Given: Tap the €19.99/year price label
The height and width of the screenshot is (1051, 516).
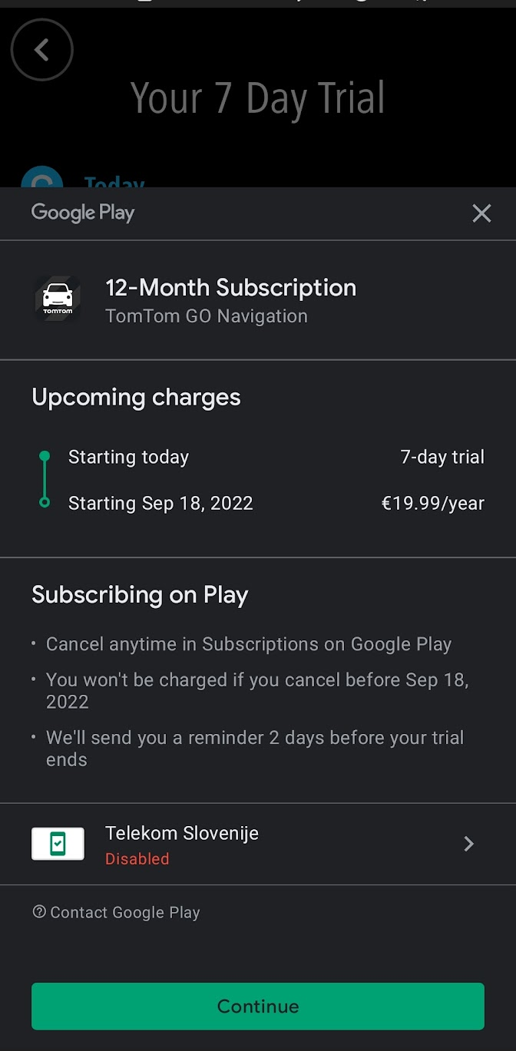Looking at the screenshot, I should tap(433, 504).
